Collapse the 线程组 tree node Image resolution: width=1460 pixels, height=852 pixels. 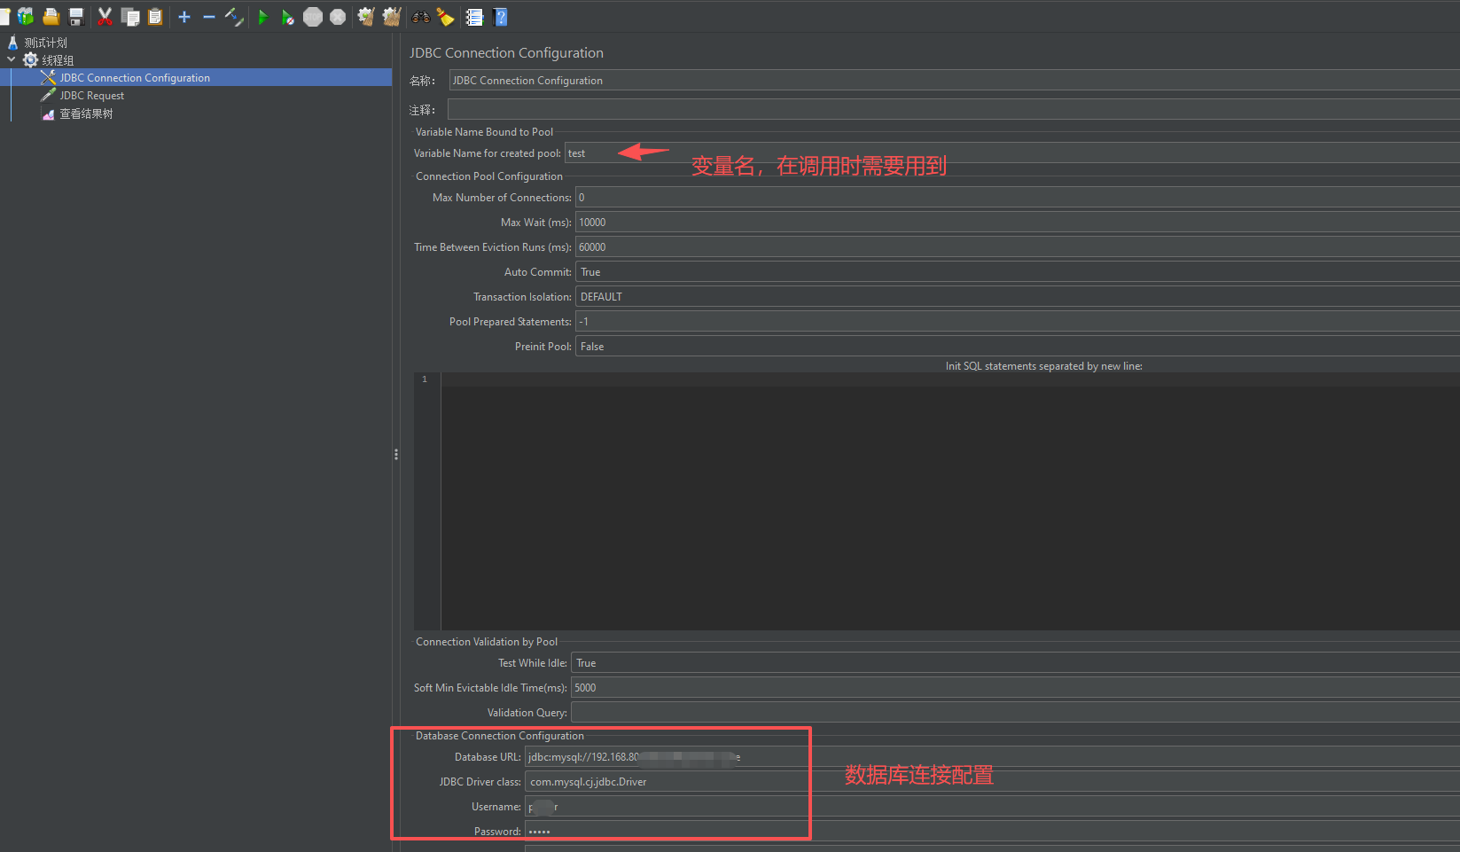pos(12,59)
